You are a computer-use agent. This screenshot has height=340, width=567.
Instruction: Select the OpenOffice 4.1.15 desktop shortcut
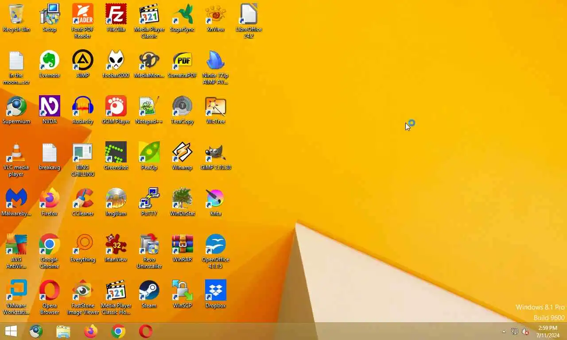coord(216,251)
